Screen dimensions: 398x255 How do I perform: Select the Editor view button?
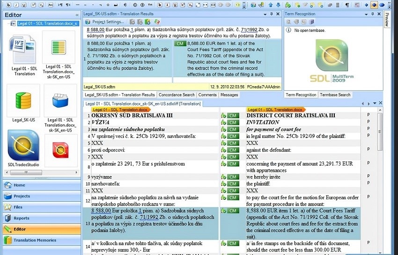pyautogui.click(x=42, y=229)
